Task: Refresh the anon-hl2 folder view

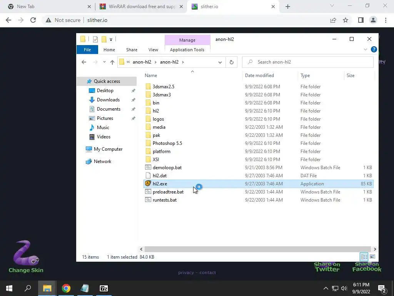Action: pos(231,62)
